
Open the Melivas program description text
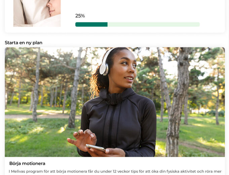point(115,172)
